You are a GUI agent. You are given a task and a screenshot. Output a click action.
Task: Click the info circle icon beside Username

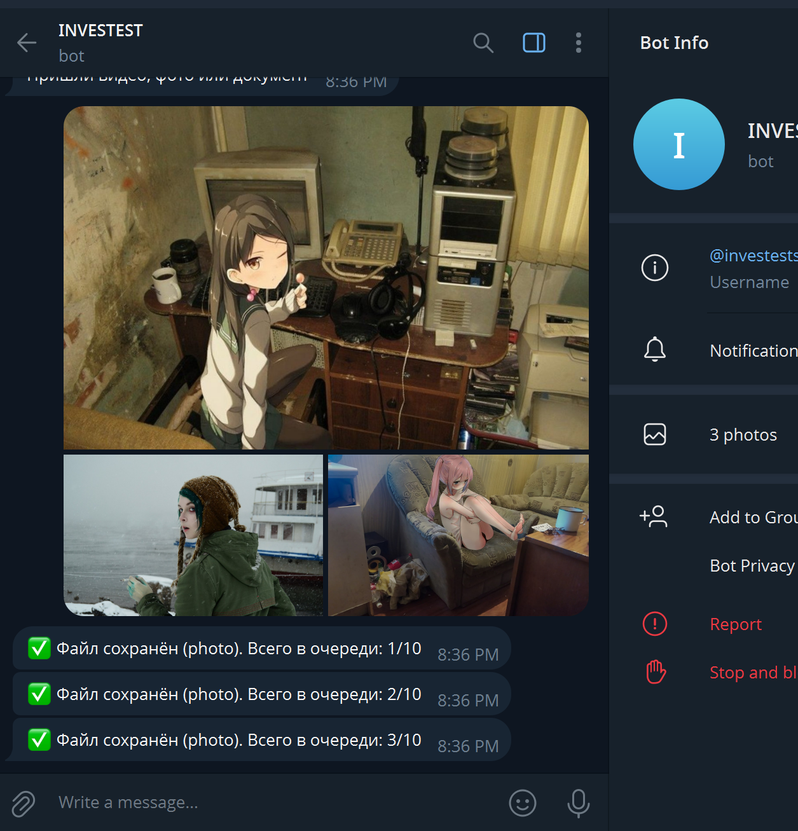(x=655, y=268)
